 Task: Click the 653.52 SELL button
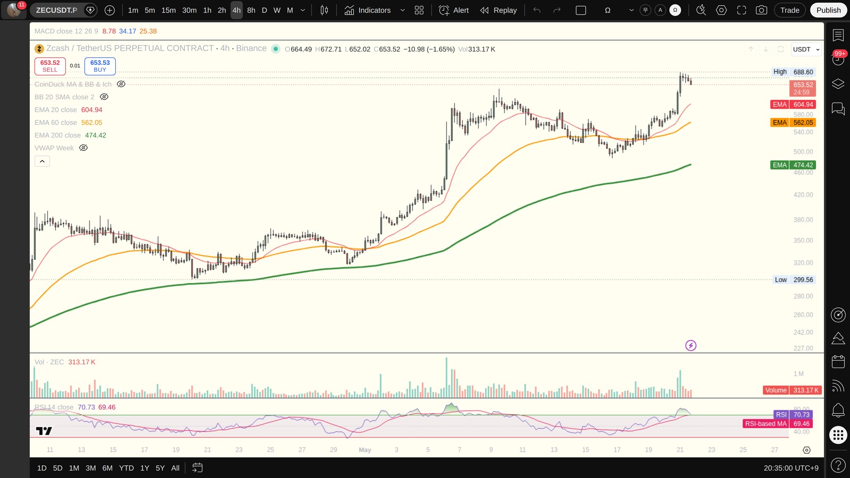[50, 66]
